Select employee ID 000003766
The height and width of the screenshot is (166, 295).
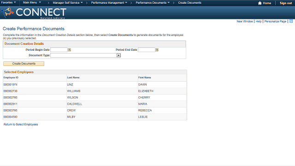10,111
